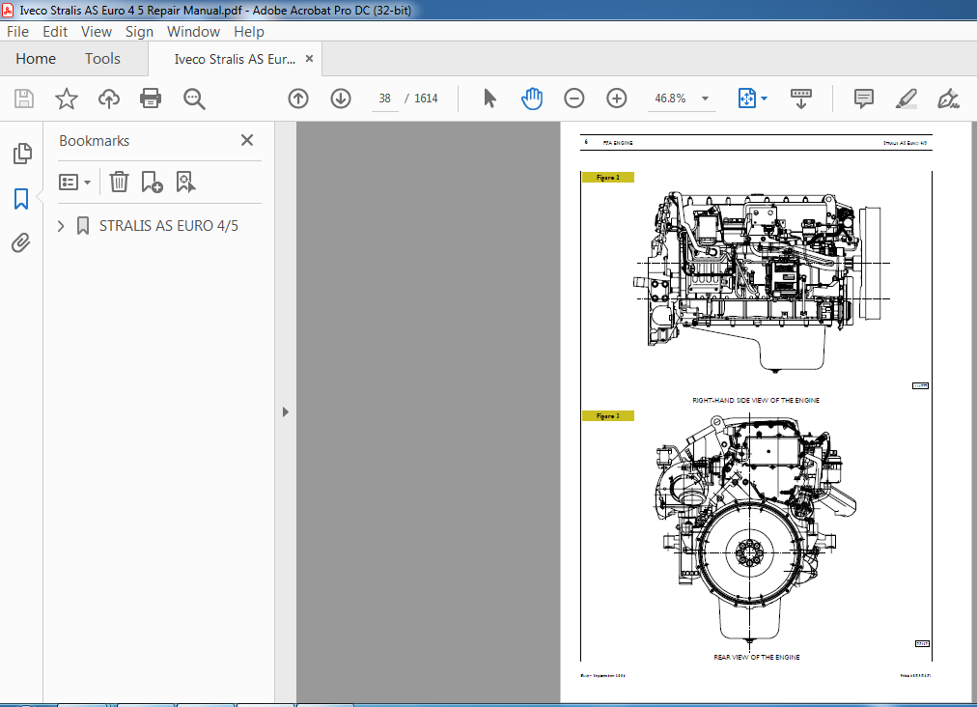Open page thumbnails panel
This screenshot has height=707, width=977.
pyautogui.click(x=22, y=154)
